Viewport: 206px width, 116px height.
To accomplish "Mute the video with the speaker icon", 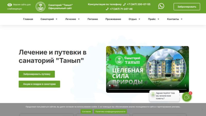I will [x=171, y=86].
